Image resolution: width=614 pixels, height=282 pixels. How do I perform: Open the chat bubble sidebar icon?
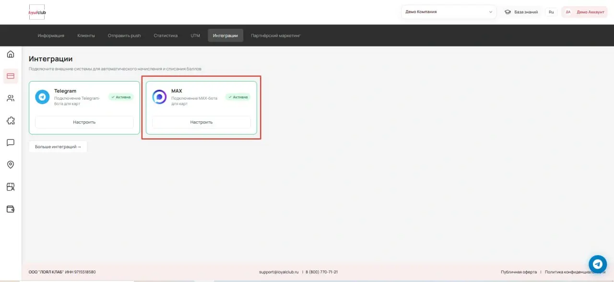(x=11, y=142)
